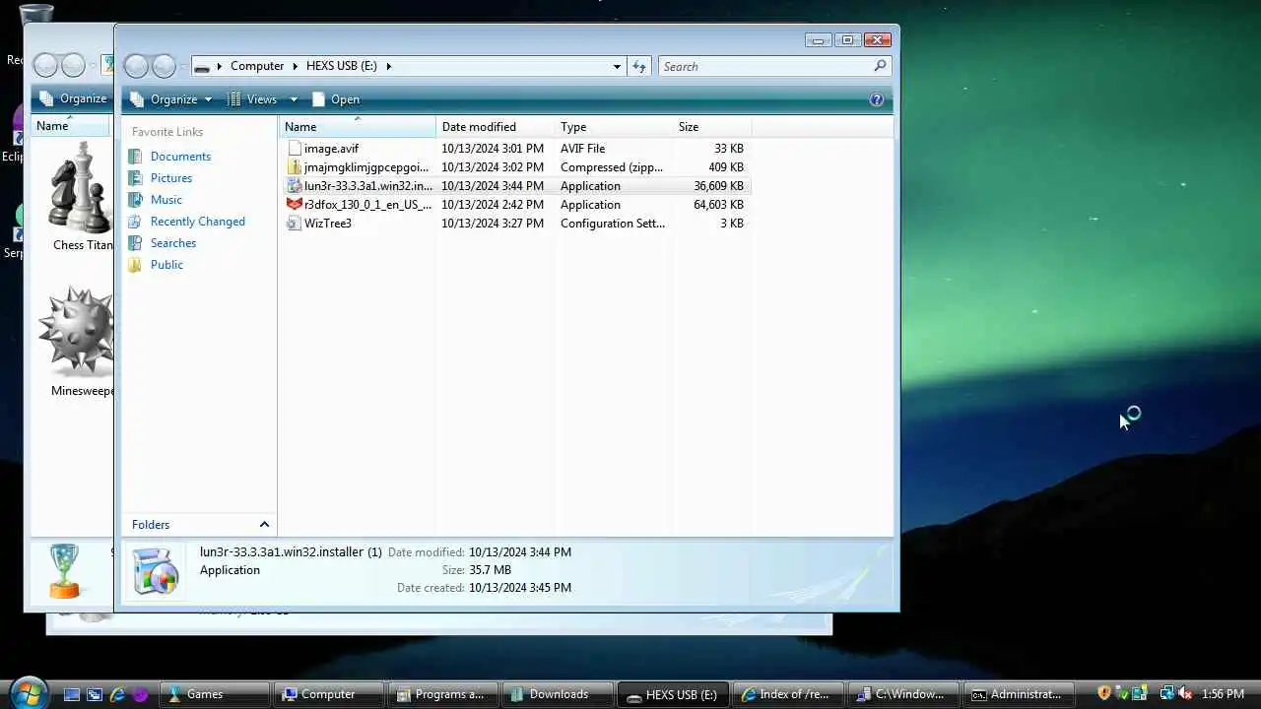Click Organize in the Games window

73,98
